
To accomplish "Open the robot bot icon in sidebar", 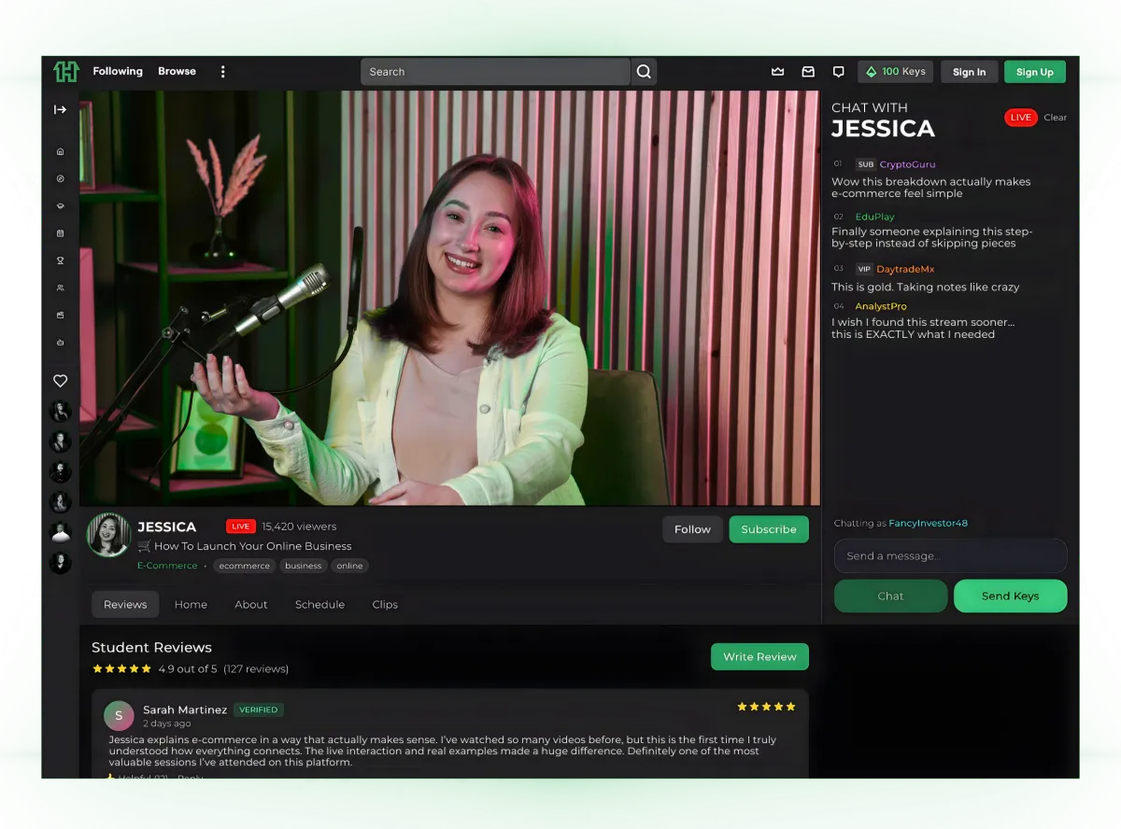I will tap(61, 343).
